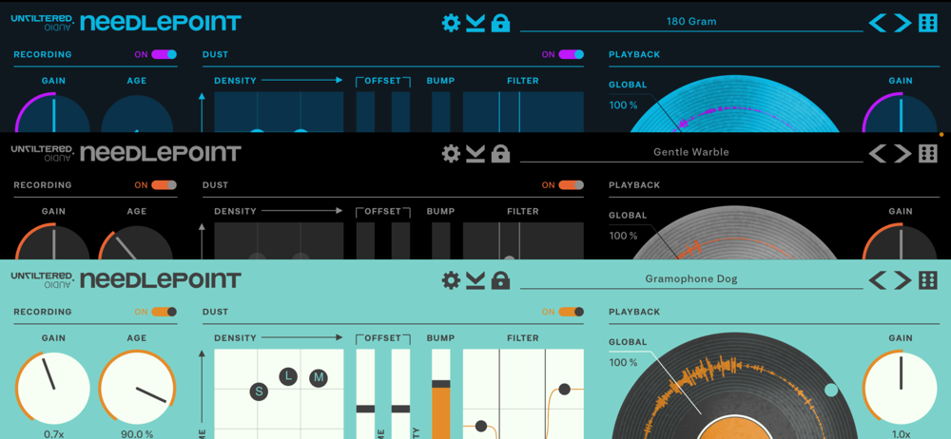Click save preset icon in blue 180 Gram panel
Screen dimensions: 951x439
(x=475, y=23)
